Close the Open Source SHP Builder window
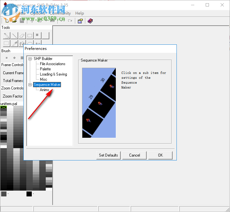 click(222, 5)
